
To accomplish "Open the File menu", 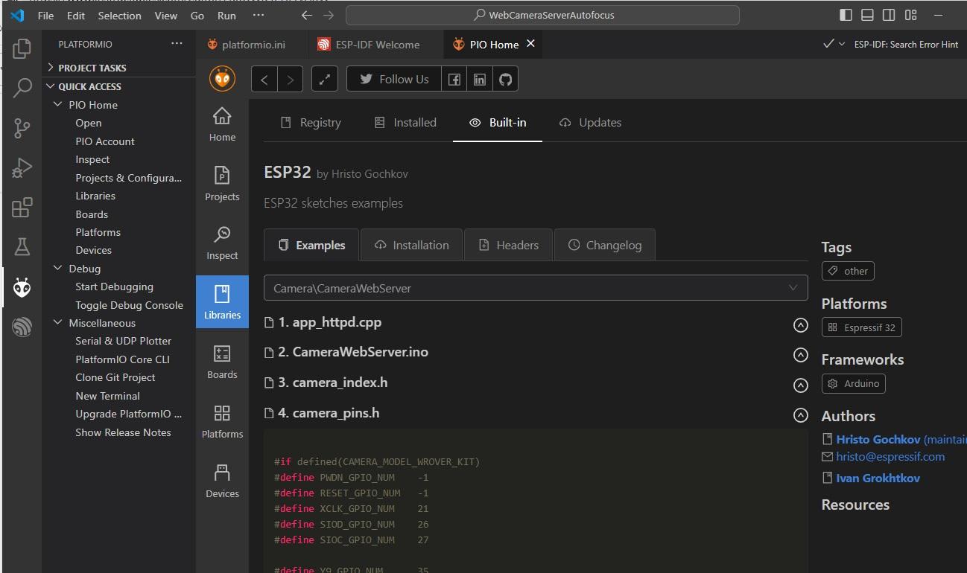I will (45, 15).
